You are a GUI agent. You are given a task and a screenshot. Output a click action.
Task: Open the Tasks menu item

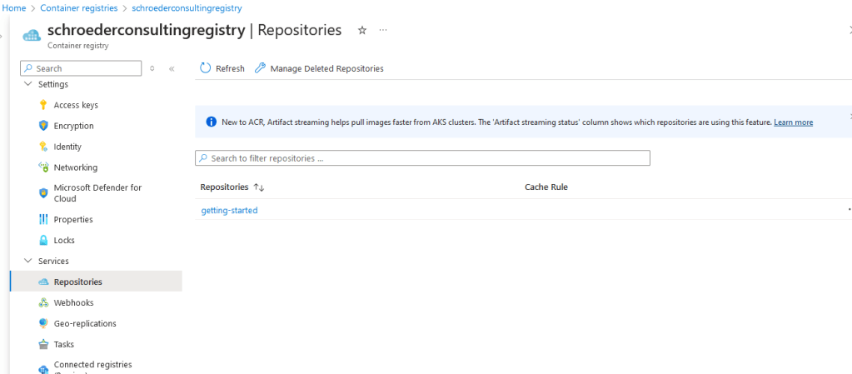click(x=63, y=345)
